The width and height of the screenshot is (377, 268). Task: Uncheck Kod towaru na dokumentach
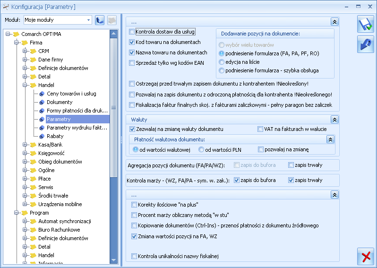(x=132, y=42)
